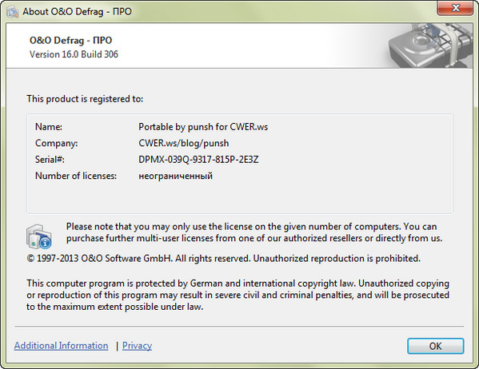Click the hard drive banner image
The image size is (479, 369).
point(430,46)
